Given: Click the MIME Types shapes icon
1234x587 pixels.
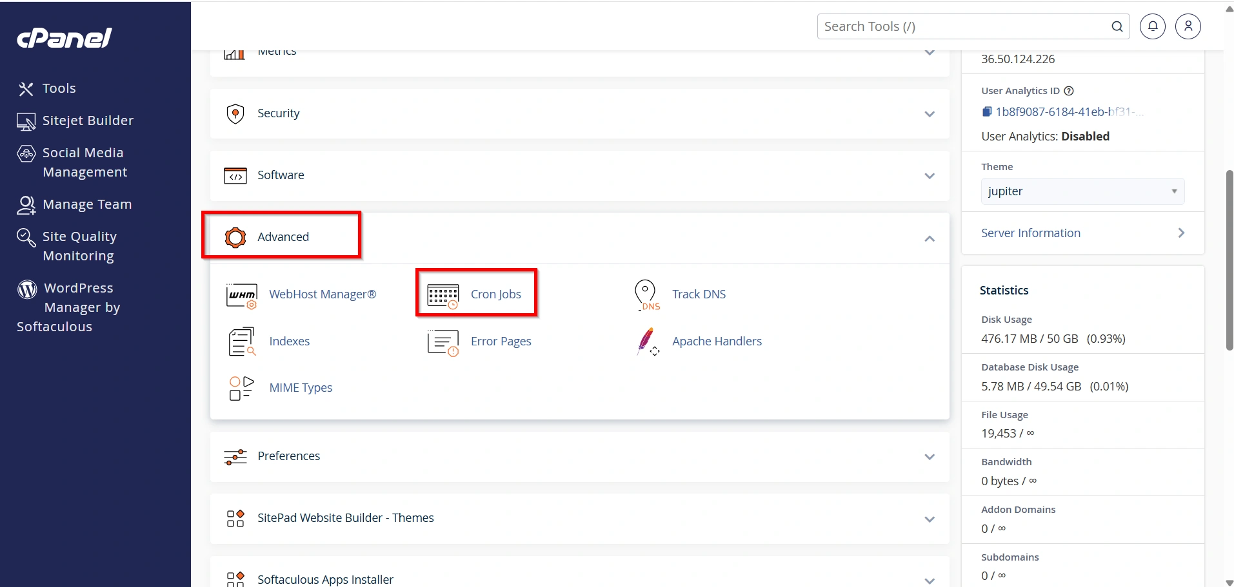Looking at the screenshot, I should click(242, 389).
